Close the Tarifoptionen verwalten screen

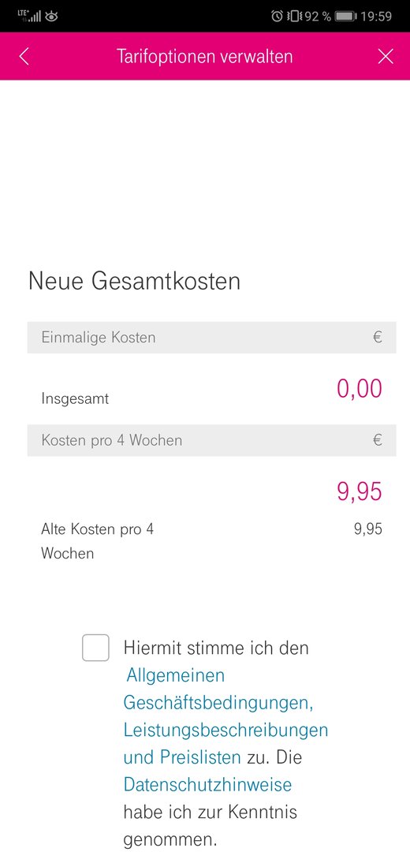[386, 57]
